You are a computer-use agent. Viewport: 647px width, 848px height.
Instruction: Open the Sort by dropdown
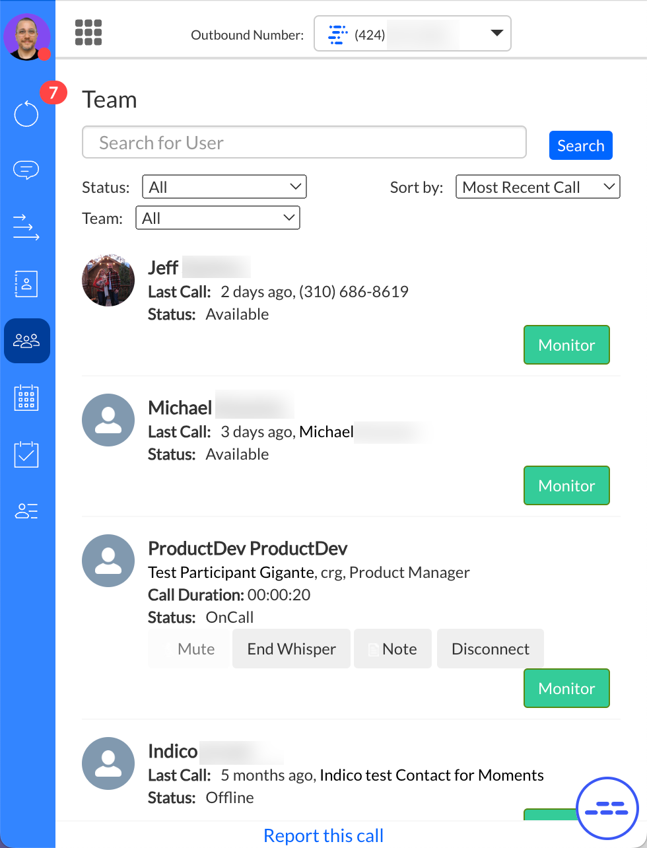537,187
